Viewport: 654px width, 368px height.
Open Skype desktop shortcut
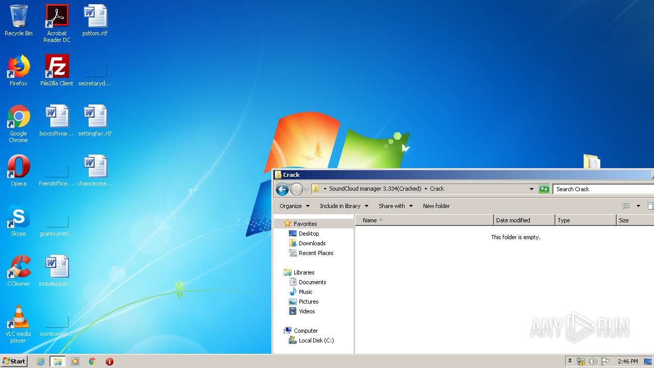tap(18, 221)
